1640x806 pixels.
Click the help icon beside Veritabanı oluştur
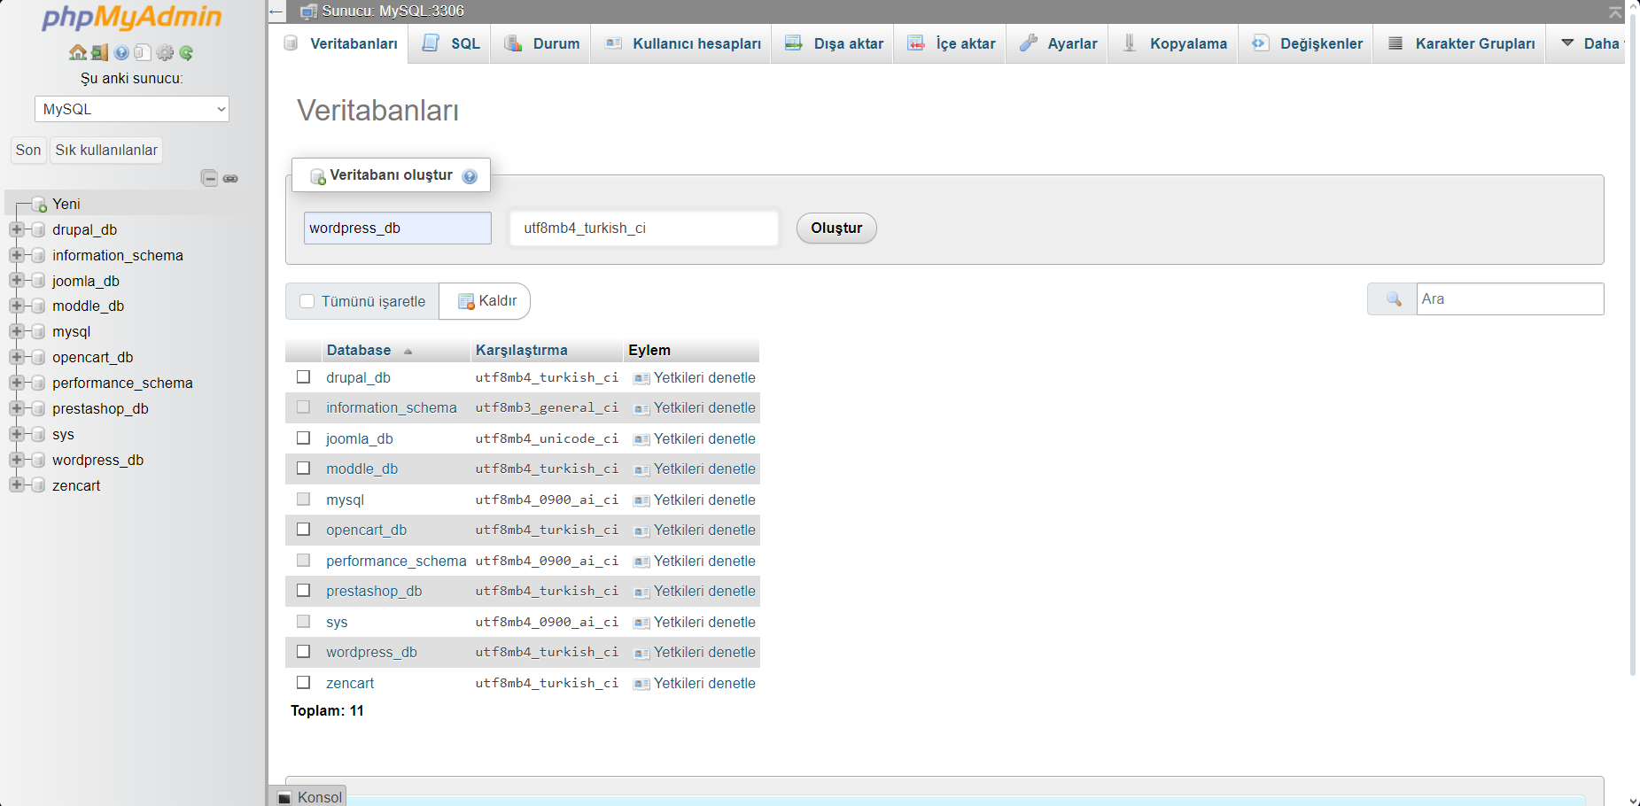(x=470, y=176)
